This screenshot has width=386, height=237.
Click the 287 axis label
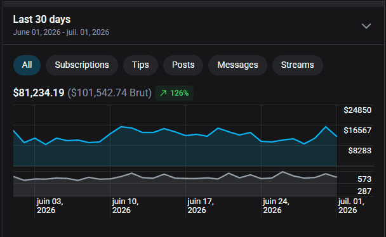pyautogui.click(x=364, y=191)
